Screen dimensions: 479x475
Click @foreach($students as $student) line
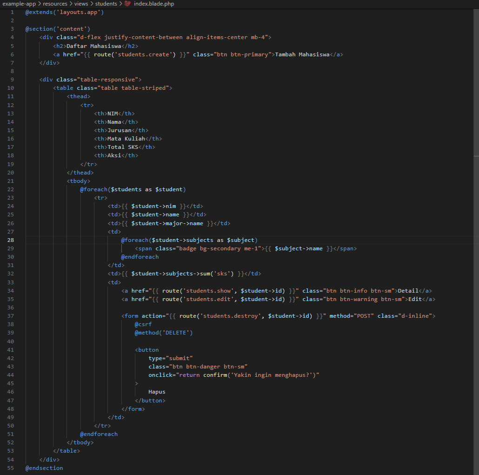point(133,189)
